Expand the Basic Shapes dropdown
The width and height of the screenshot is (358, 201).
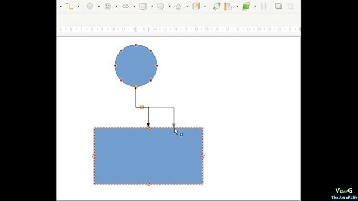pos(99,6)
